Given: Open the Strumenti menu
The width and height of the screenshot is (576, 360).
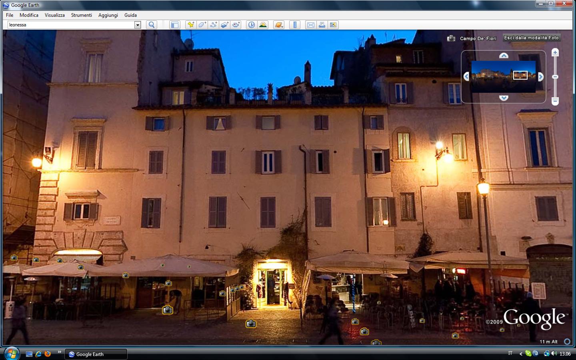Looking at the screenshot, I should click(x=82, y=15).
